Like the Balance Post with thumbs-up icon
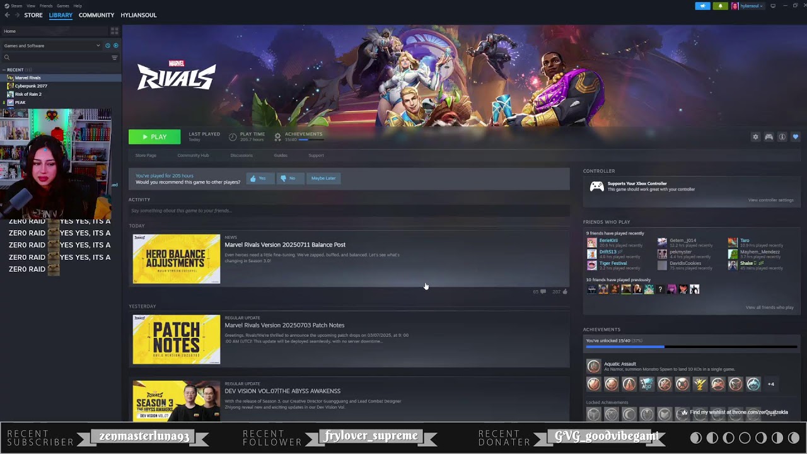This screenshot has width=807, height=454. (x=564, y=292)
